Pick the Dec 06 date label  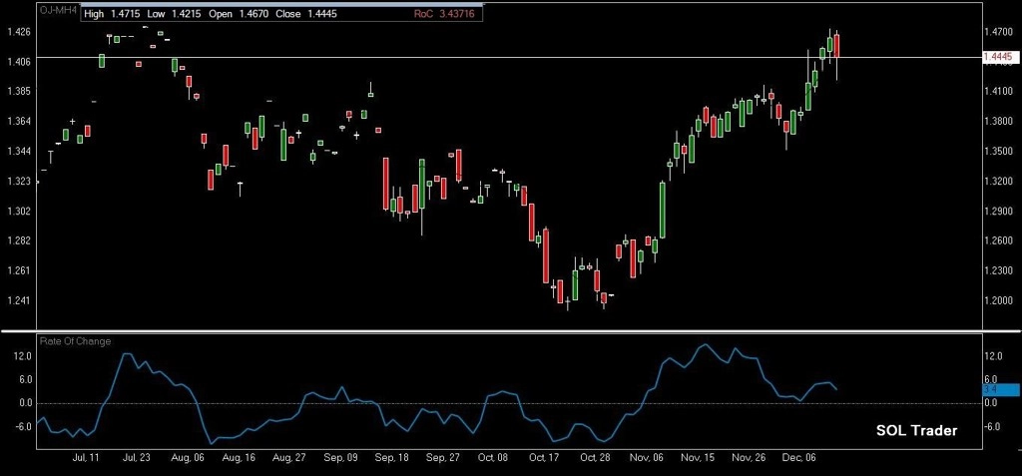[798, 457]
